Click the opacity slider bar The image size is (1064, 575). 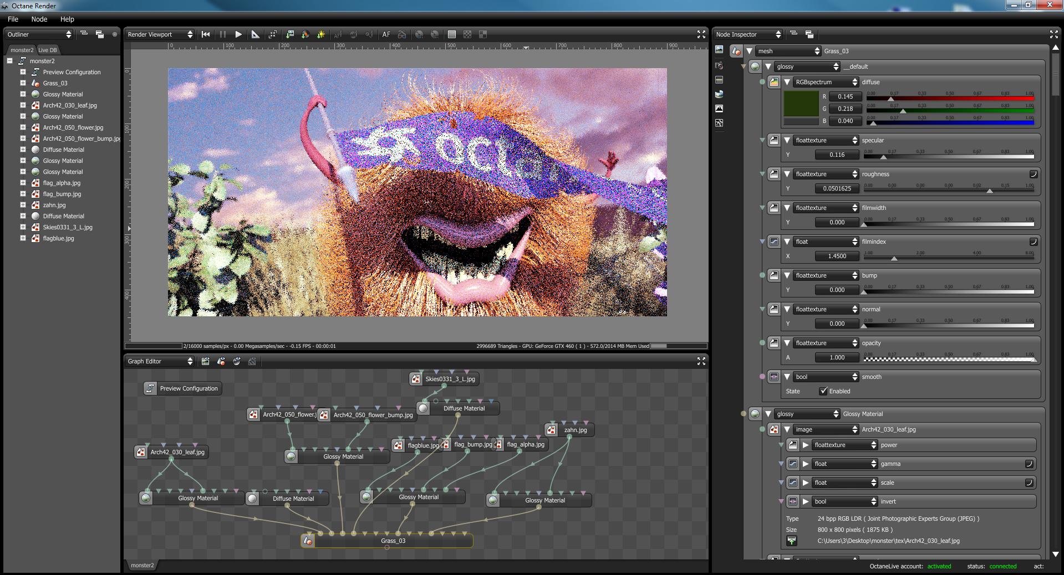click(x=950, y=359)
